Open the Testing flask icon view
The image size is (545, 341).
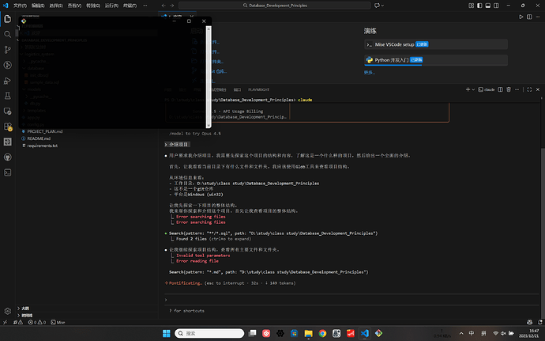[x=7, y=96]
